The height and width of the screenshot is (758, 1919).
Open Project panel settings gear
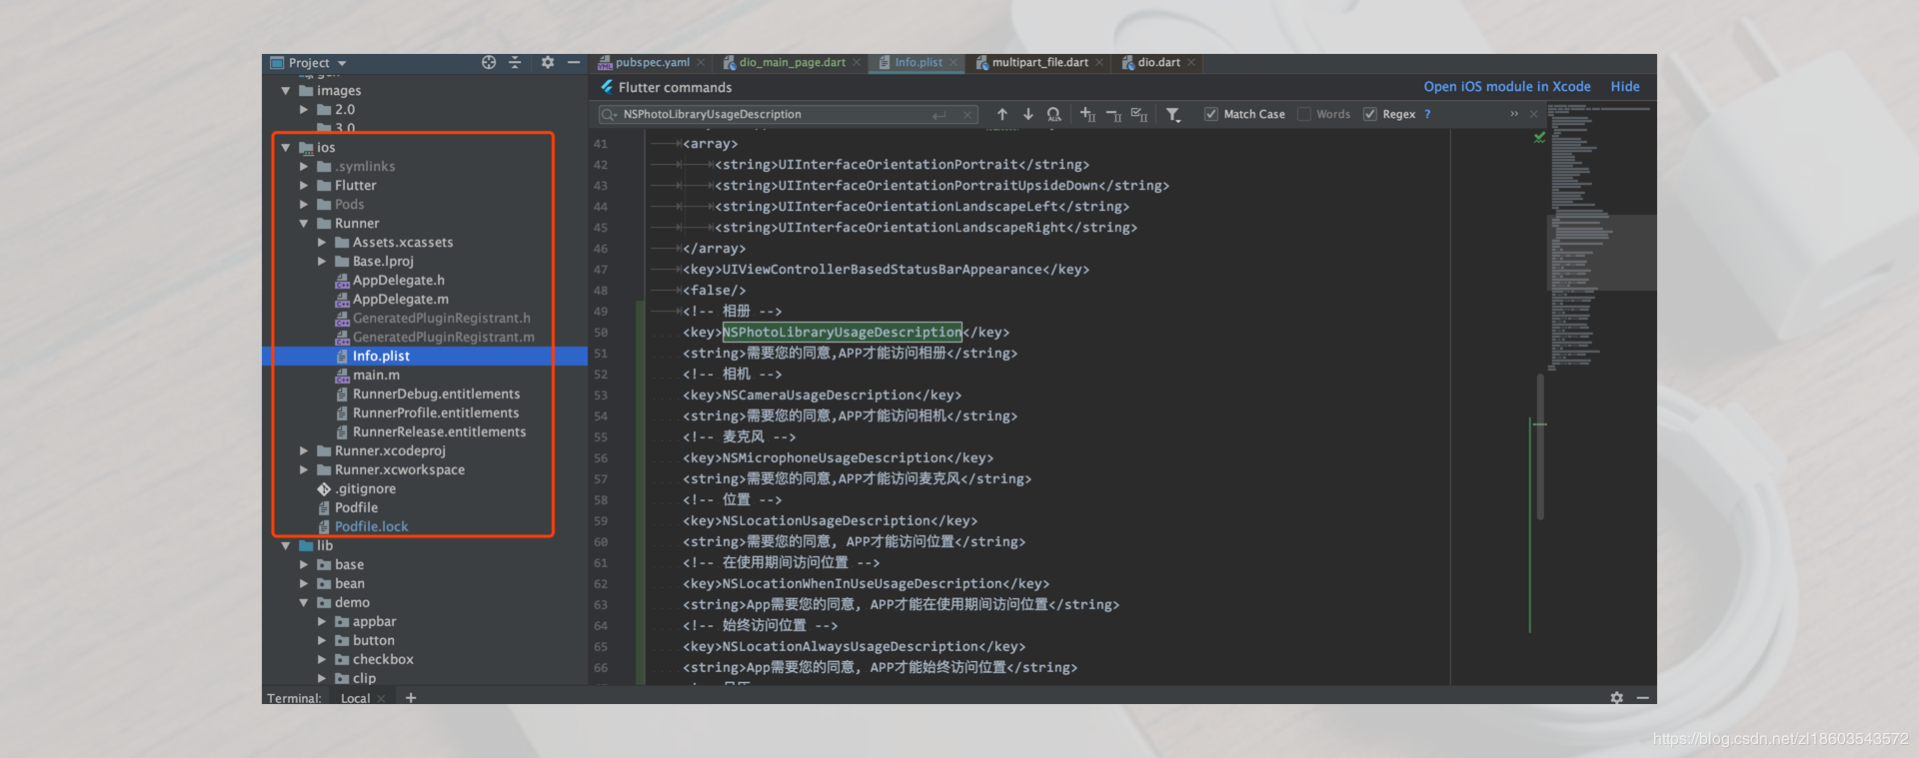(548, 62)
